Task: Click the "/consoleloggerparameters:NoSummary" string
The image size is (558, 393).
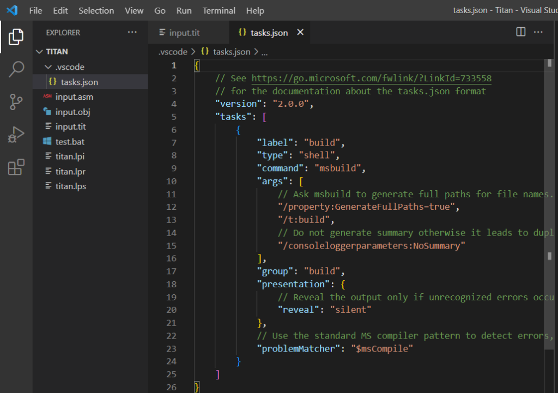Action: 372,246
